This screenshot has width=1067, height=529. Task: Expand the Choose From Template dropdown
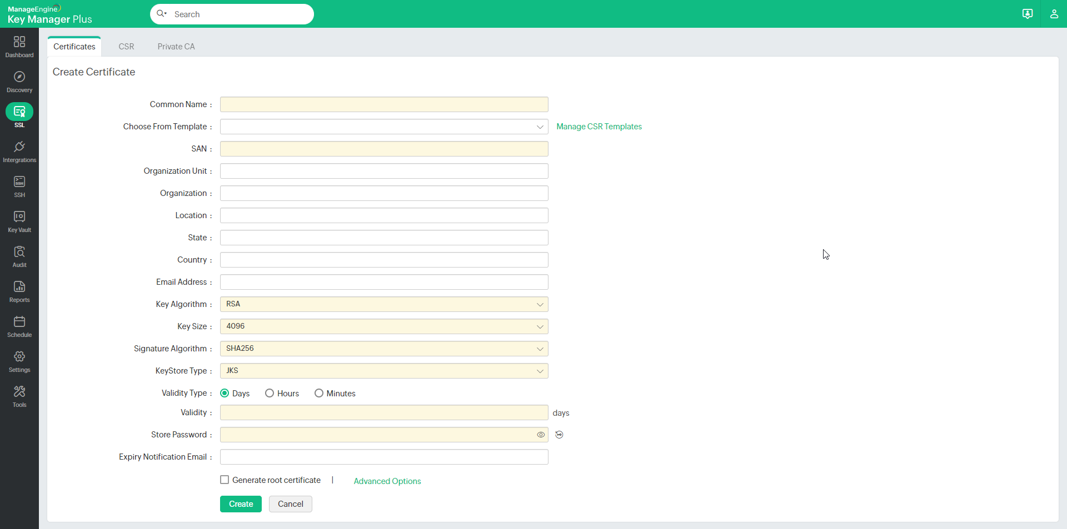[x=384, y=127]
